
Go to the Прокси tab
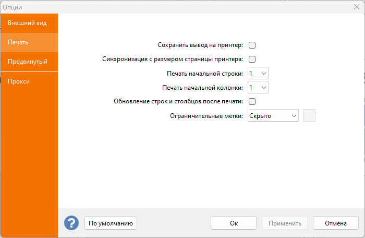click(19, 81)
